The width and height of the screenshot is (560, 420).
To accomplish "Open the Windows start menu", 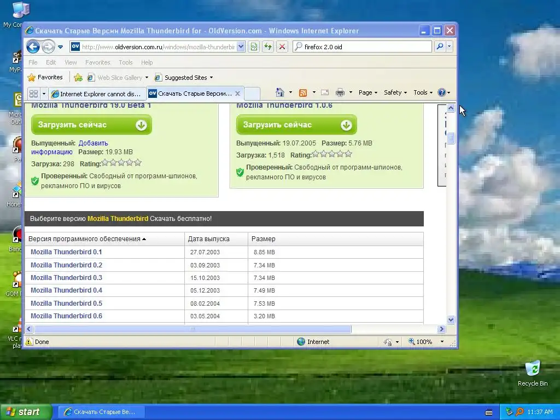I will click(26, 412).
